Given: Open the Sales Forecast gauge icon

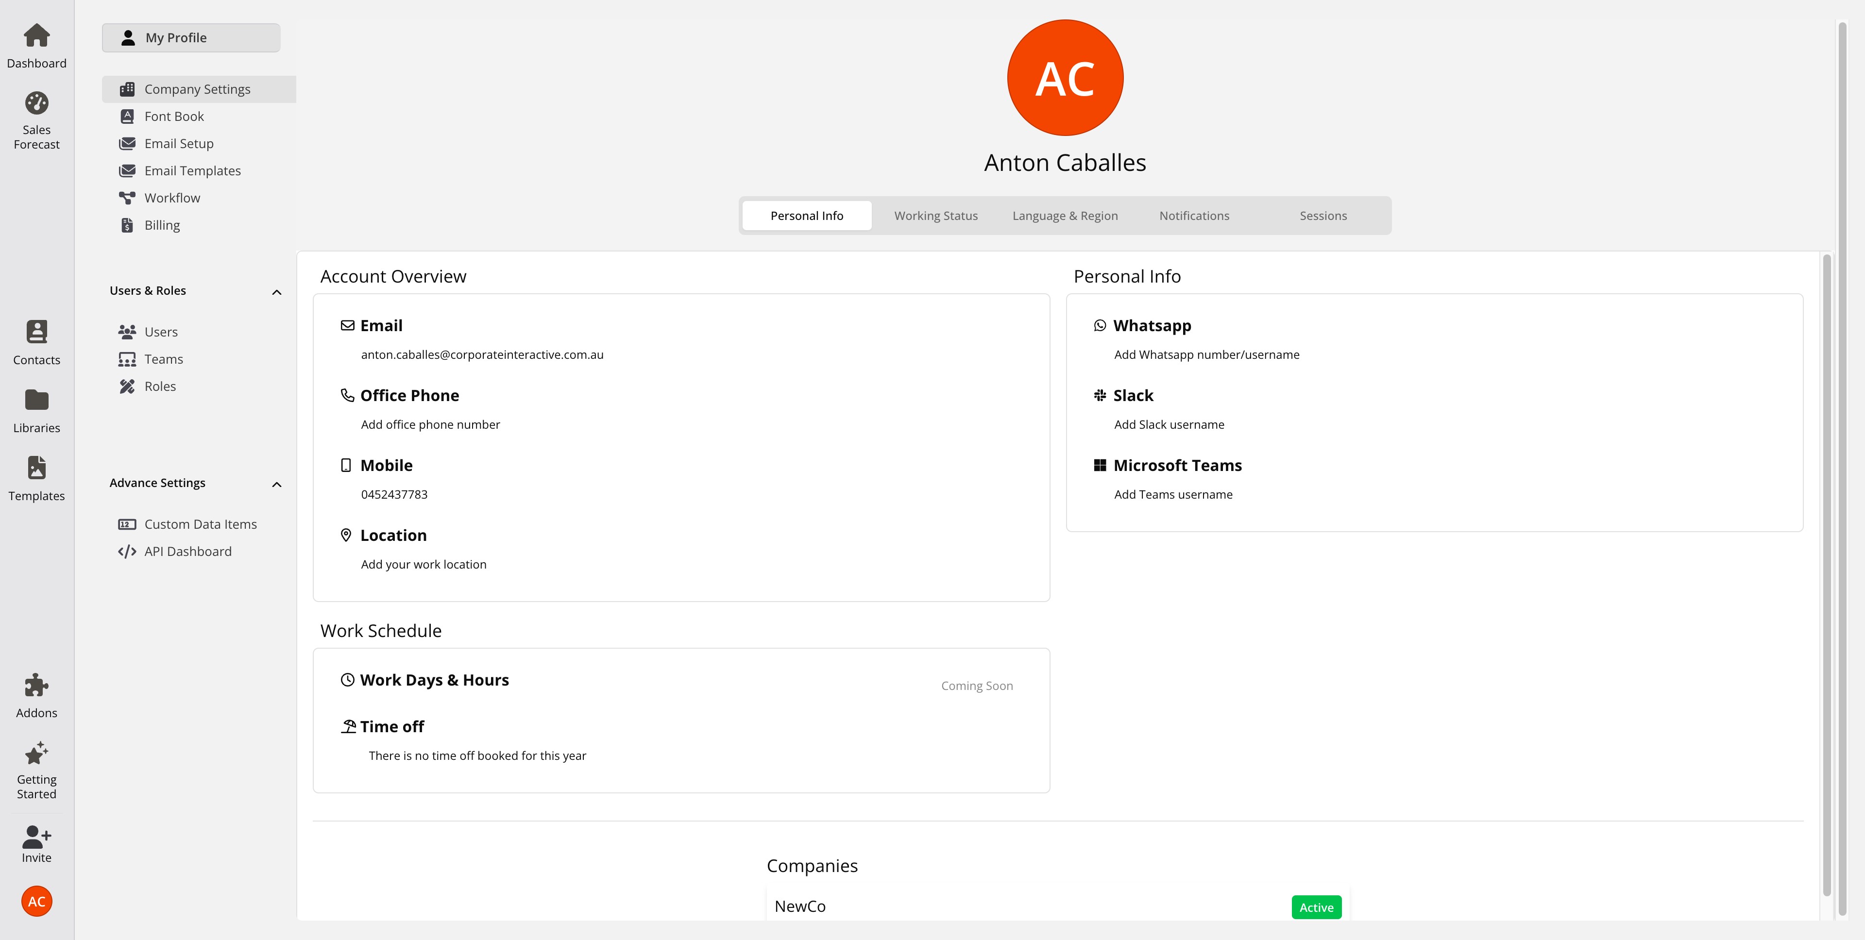Looking at the screenshot, I should (x=36, y=103).
